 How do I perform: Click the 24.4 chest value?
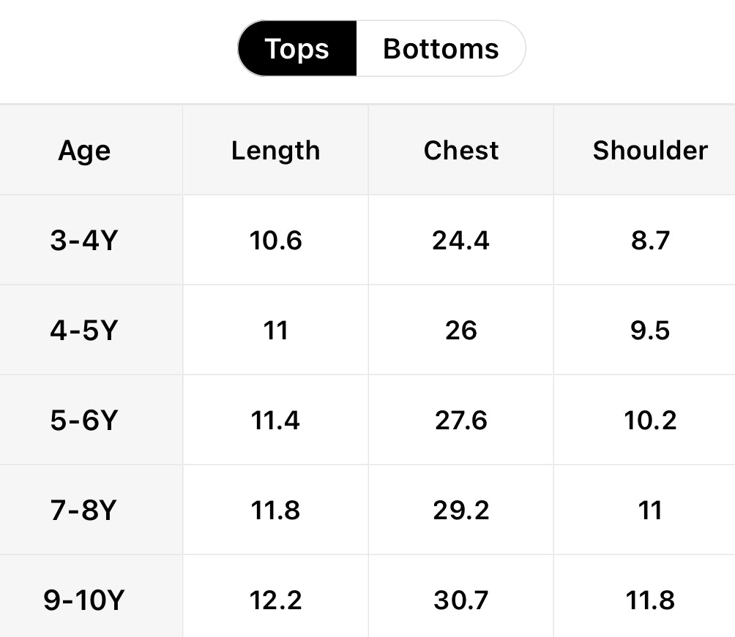pos(461,241)
